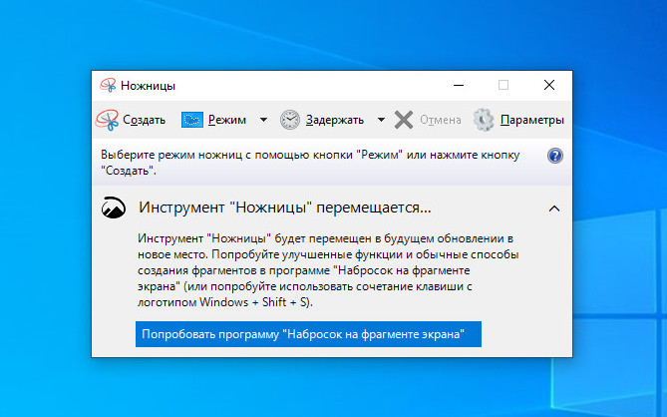Click the Задержать label

[335, 120]
